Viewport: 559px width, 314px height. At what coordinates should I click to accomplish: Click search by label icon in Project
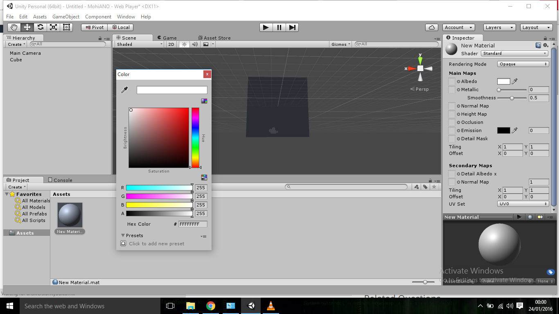pyautogui.click(x=426, y=187)
